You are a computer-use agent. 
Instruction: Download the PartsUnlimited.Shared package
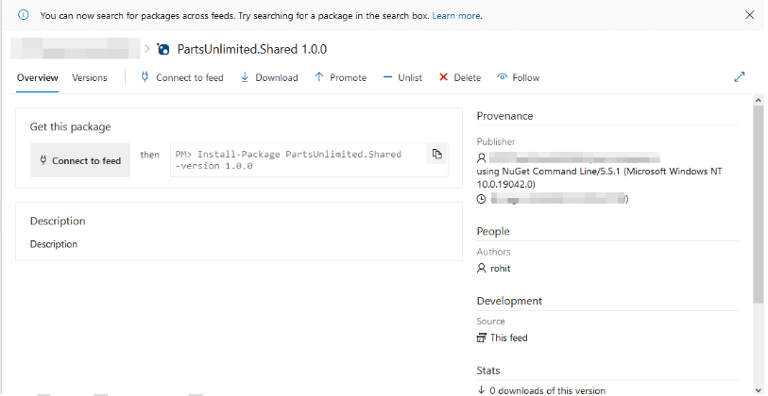pyautogui.click(x=269, y=77)
